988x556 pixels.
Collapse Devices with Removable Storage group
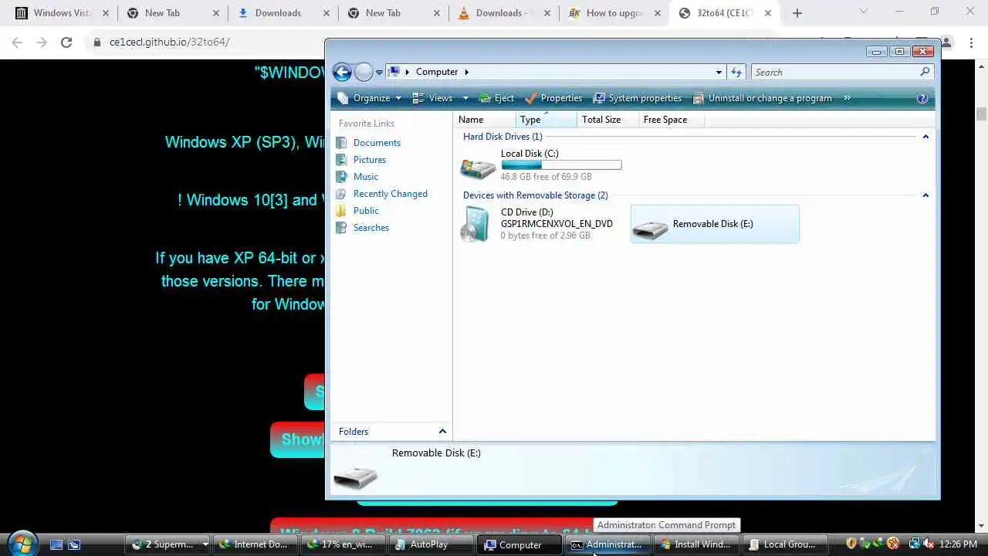pyautogui.click(x=925, y=195)
